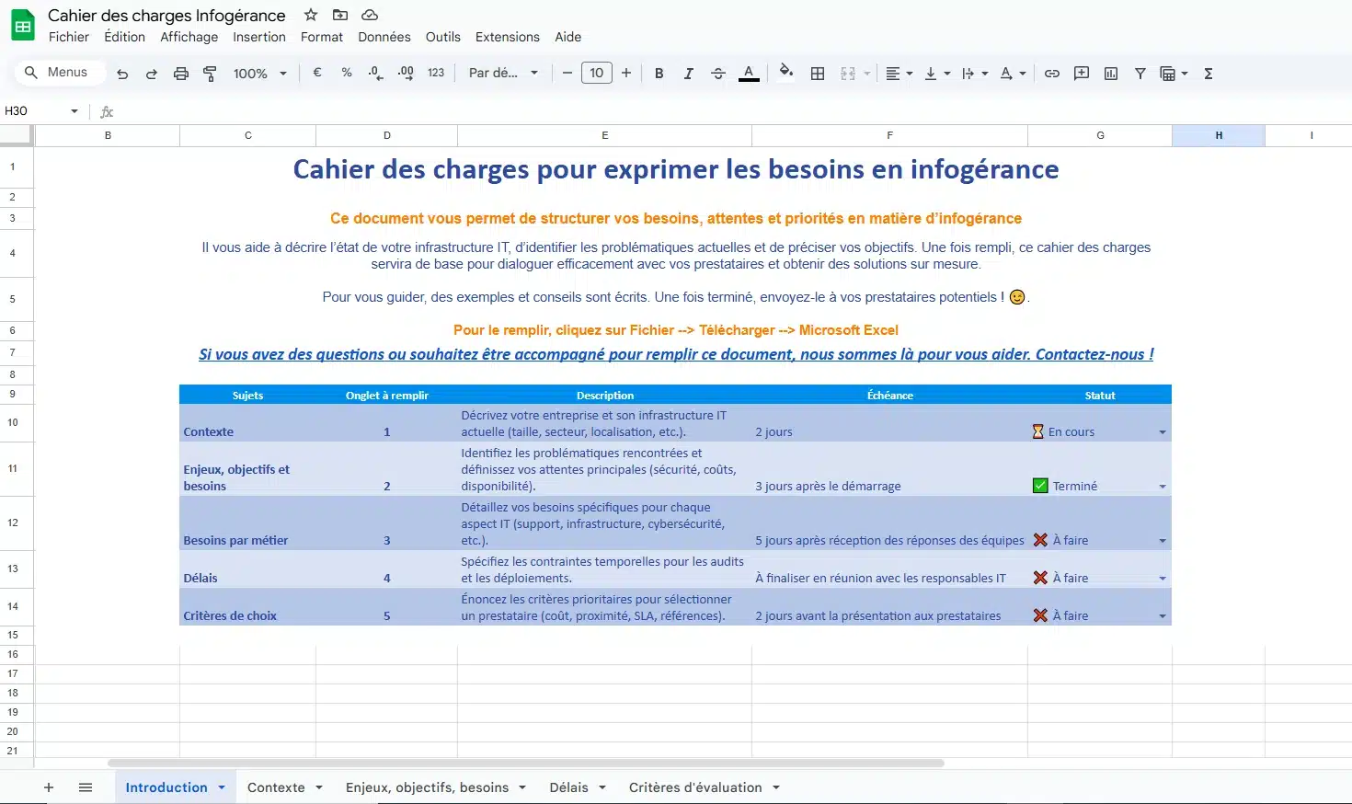Create a filter with funnel icon
1352x804 pixels.
pos(1140,74)
